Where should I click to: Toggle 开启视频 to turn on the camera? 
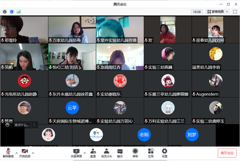(24, 153)
